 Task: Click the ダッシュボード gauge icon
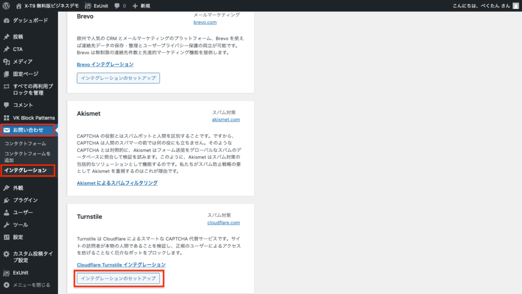pos(6,20)
